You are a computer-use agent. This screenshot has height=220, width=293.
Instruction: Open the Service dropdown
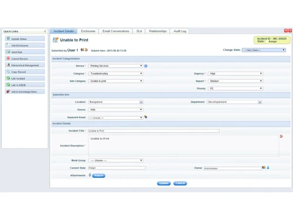[x=115, y=66]
